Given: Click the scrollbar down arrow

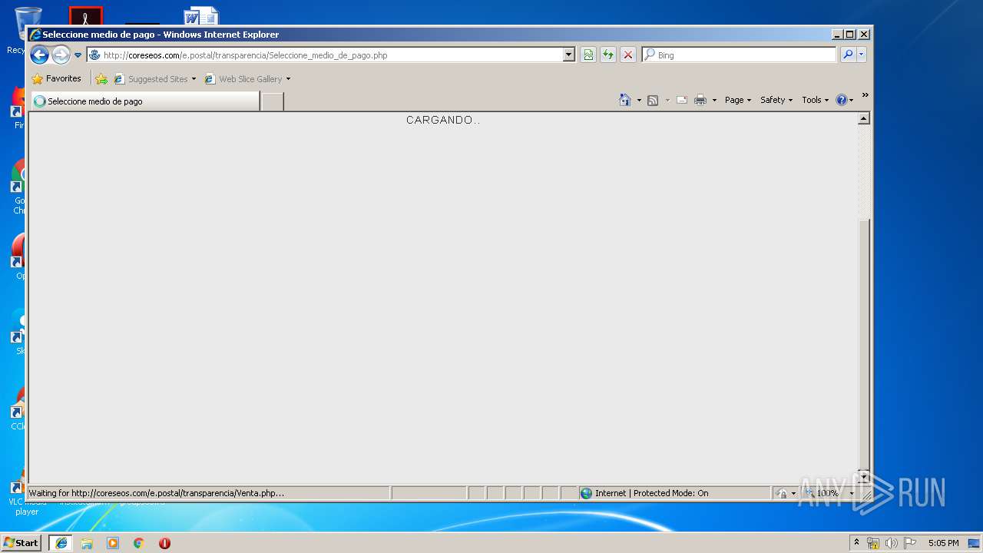Looking at the screenshot, I should pos(863,476).
